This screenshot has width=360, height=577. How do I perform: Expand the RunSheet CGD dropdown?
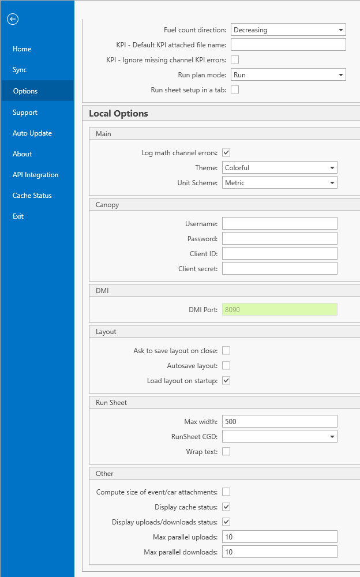pyautogui.click(x=280, y=436)
